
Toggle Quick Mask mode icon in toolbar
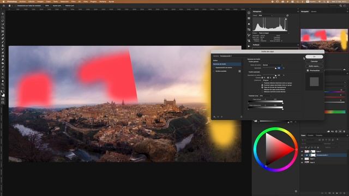[x=3, y=99]
